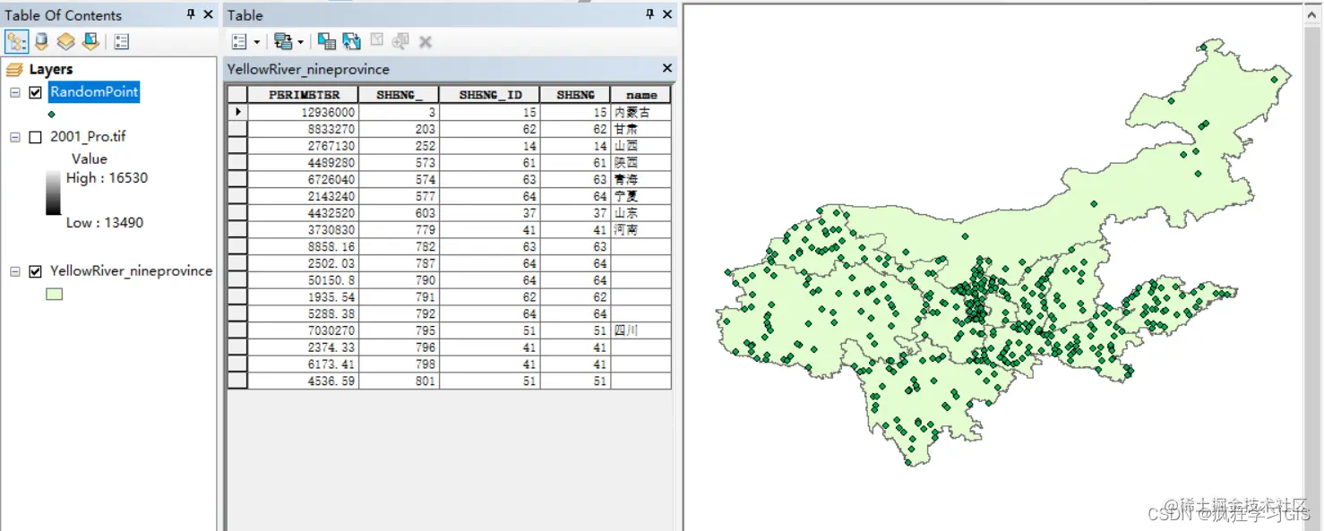1324x531 pixels.
Task: Click the SHENG_ID column header
Action: click(490, 95)
